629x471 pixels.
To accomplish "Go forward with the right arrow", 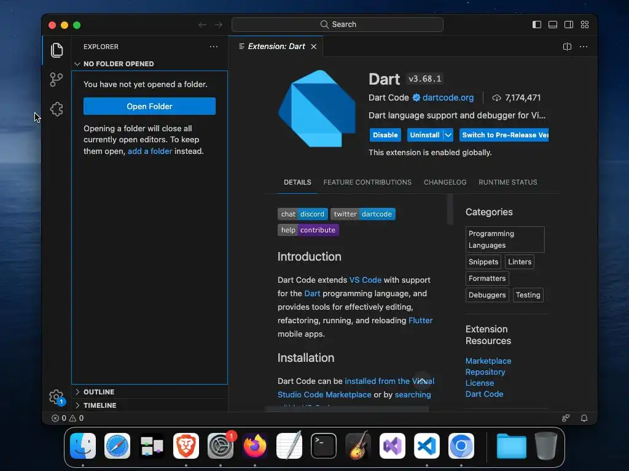I will point(219,25).
